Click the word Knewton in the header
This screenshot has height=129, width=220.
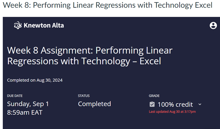37,25
